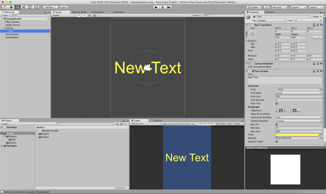Viewport: 326px width, 194px height.
Task: Toggle Raycast Target checkbox
Action: pyautogui.click(x=277, y=142)
